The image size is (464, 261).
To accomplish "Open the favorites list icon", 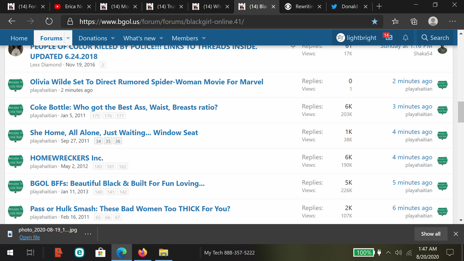I will pos(395,21).
